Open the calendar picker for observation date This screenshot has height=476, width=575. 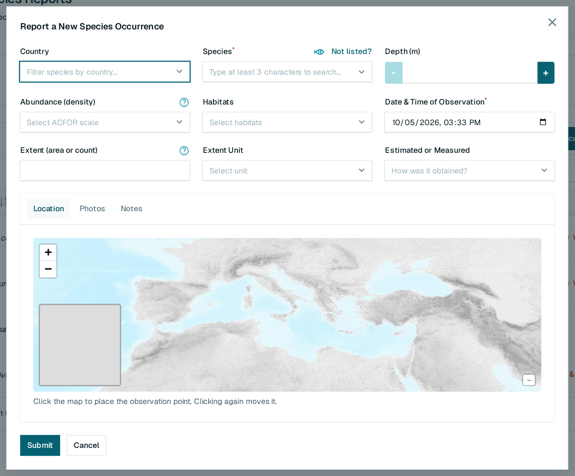click(x=543, y=122)
